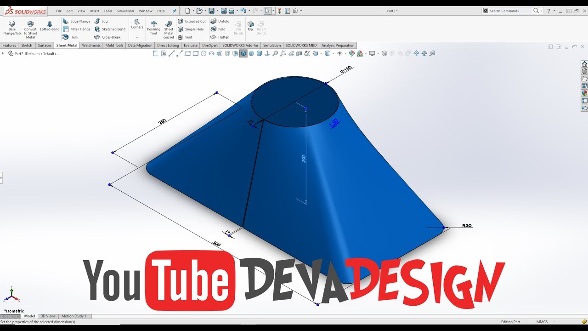Click the Print icon
Viewport: 588px width, 331px height.
[x=232, y=11]
